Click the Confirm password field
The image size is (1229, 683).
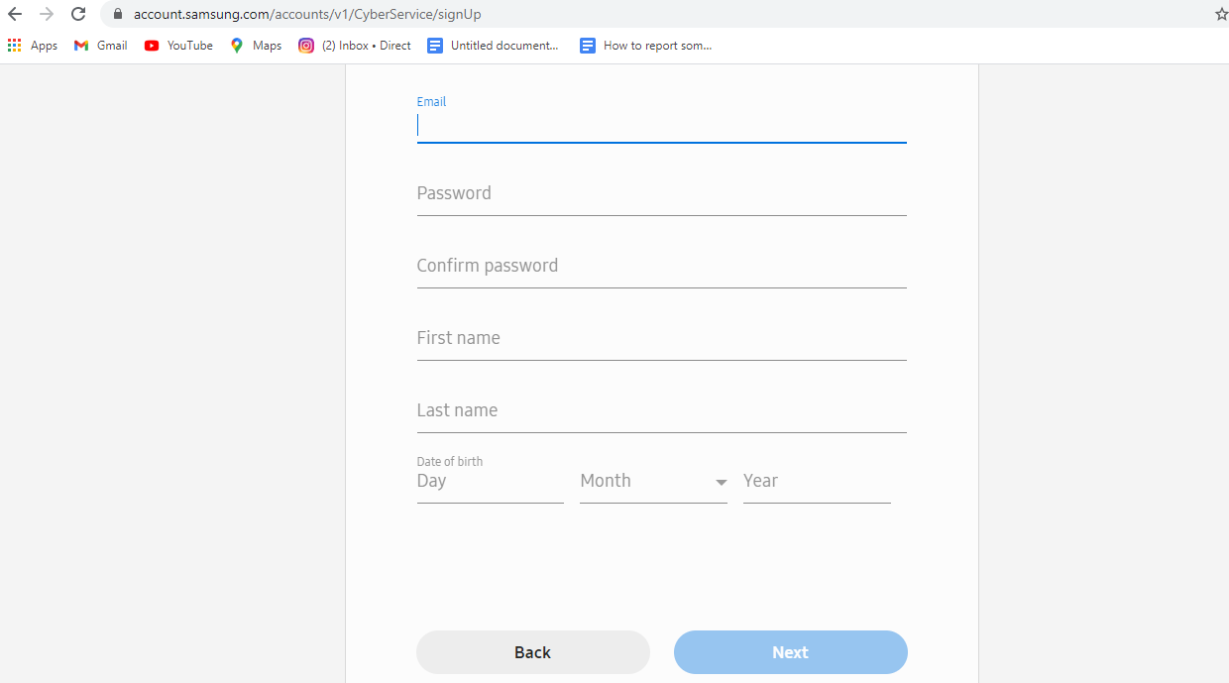point(661,267)
